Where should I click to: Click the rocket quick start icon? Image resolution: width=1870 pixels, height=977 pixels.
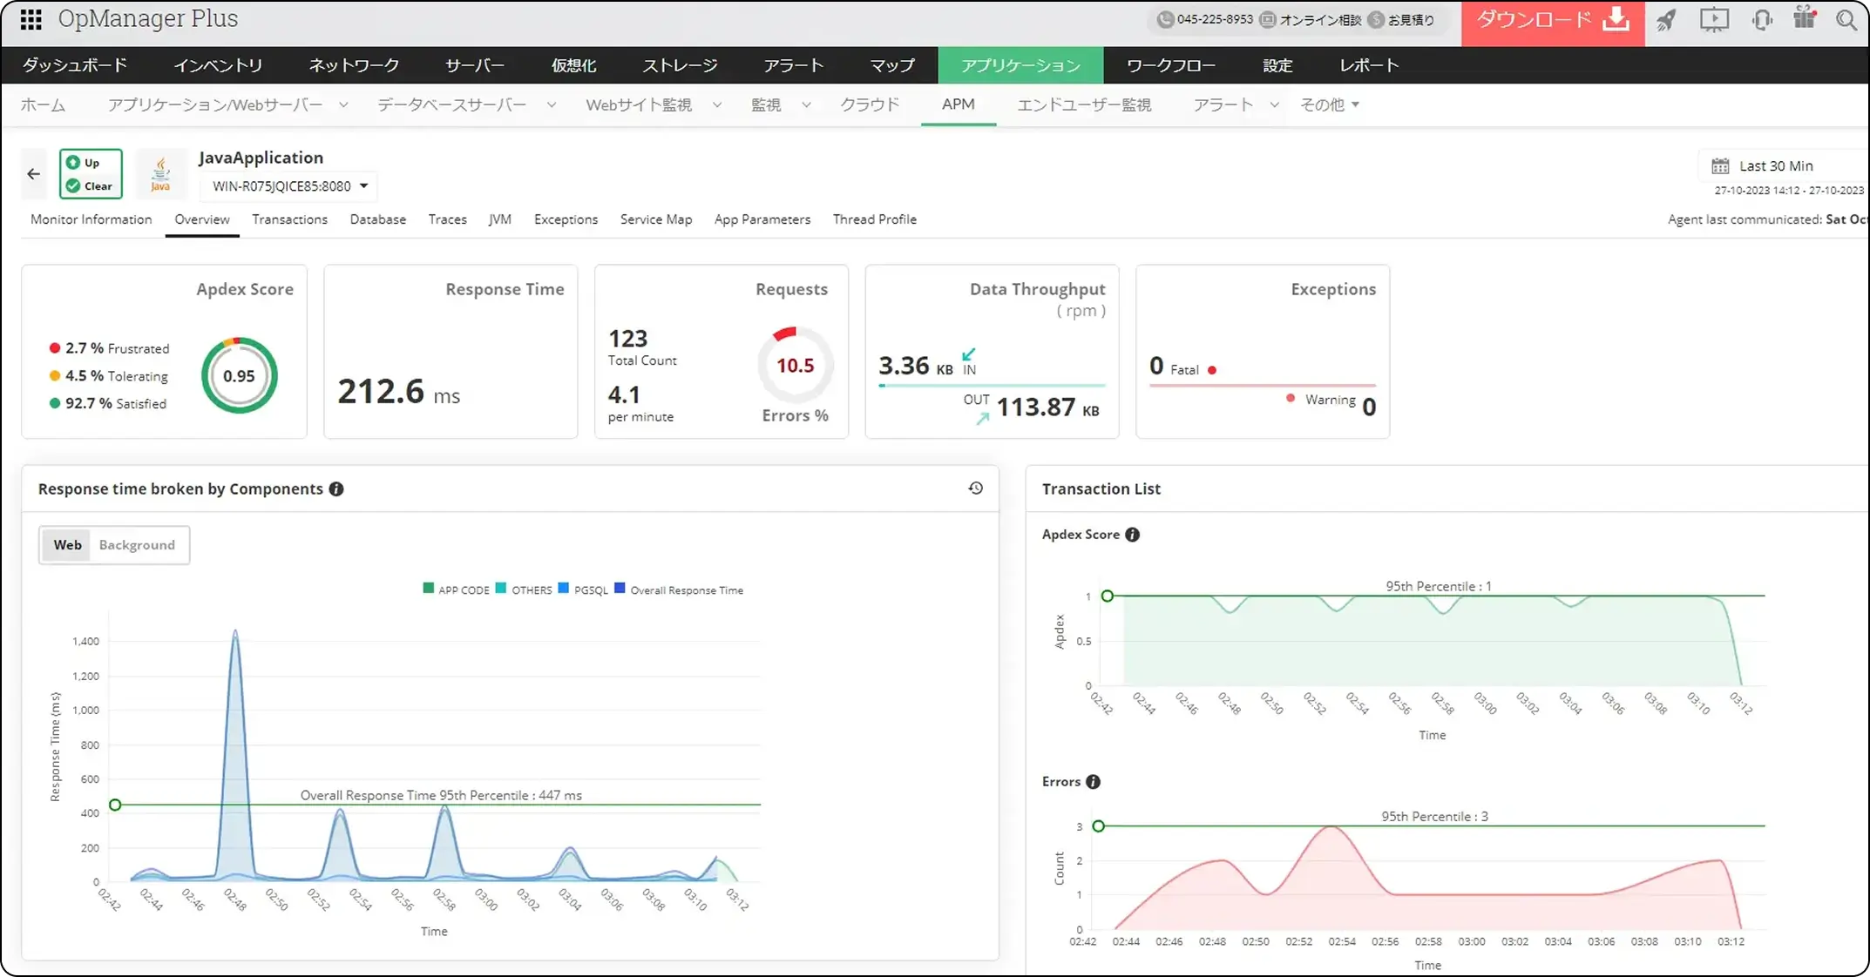coord(1666,19)
